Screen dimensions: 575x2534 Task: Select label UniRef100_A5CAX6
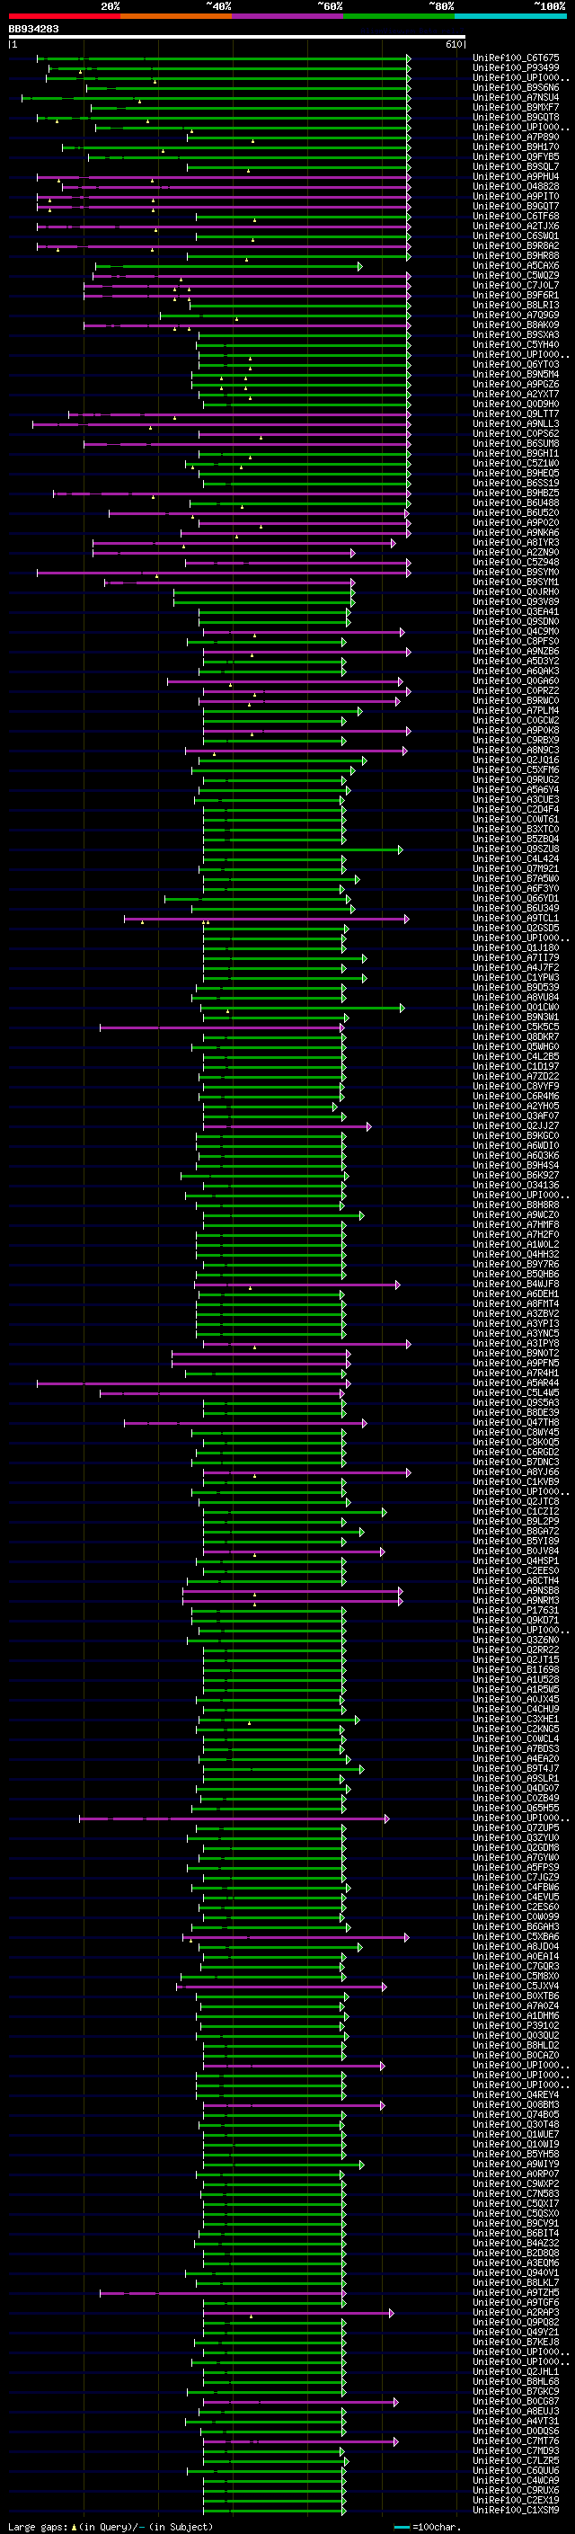(x=516, y=265)
